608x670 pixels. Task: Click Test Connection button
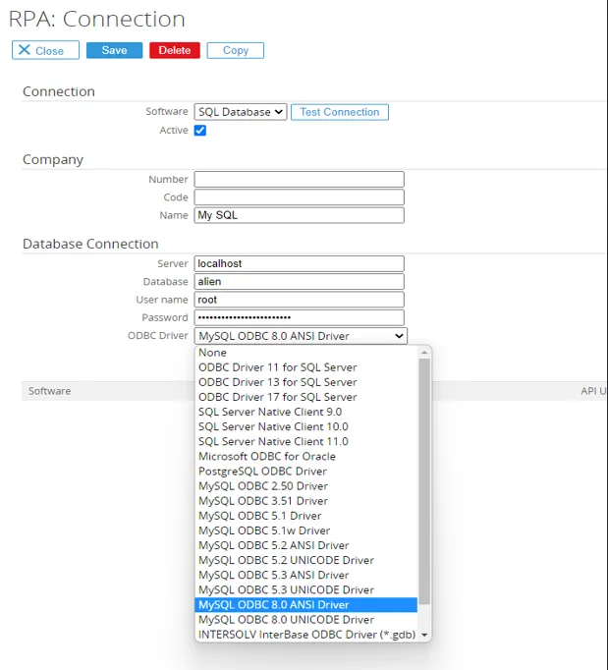340,112
